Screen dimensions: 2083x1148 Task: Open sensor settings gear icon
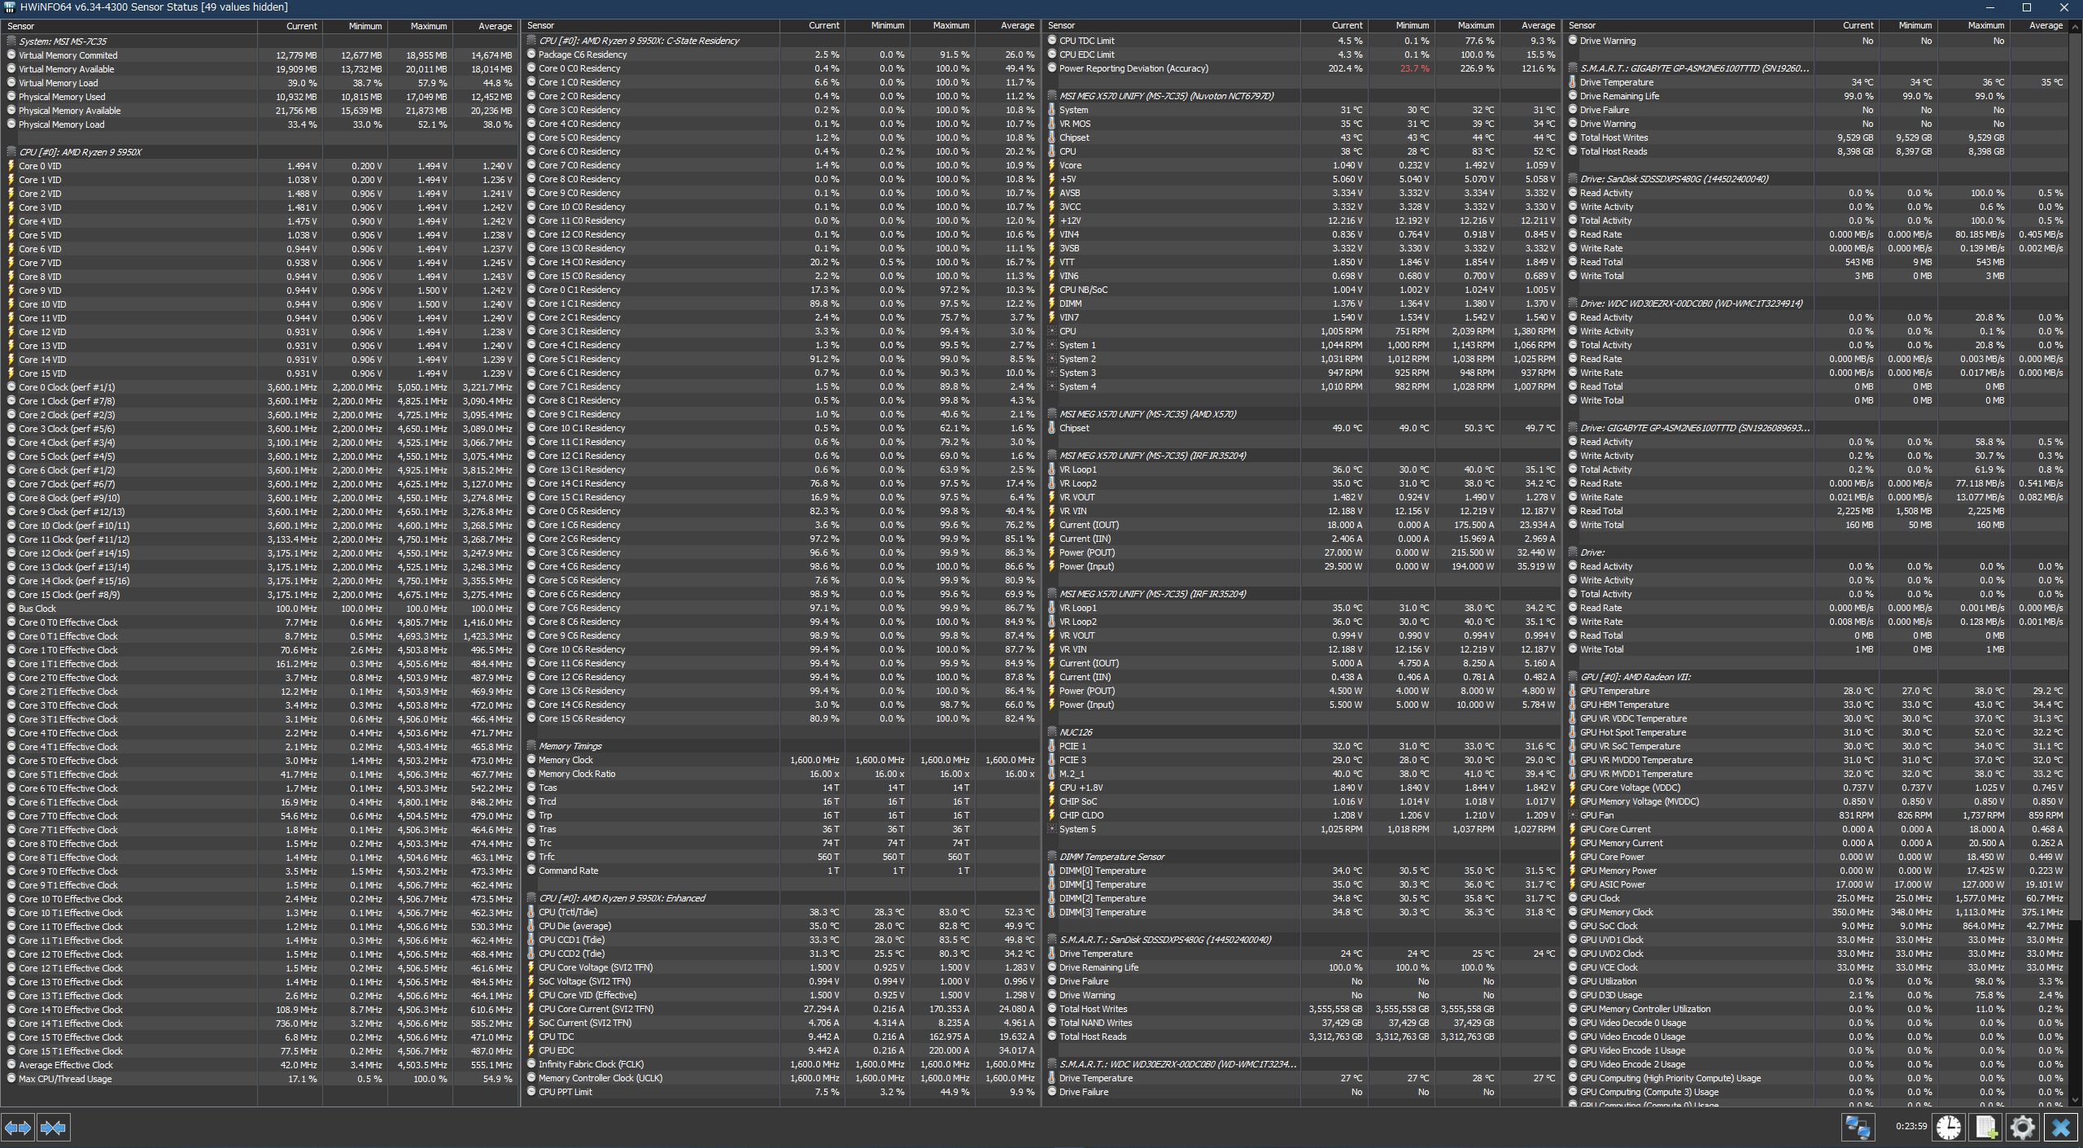tap(2022, 1127)
